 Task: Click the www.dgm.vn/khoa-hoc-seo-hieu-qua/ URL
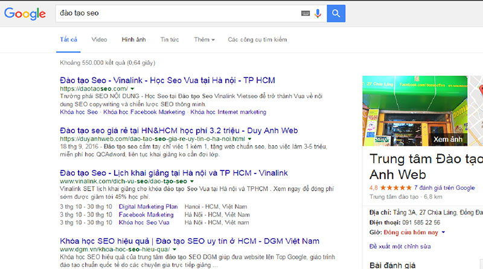(x=115, y=249)
